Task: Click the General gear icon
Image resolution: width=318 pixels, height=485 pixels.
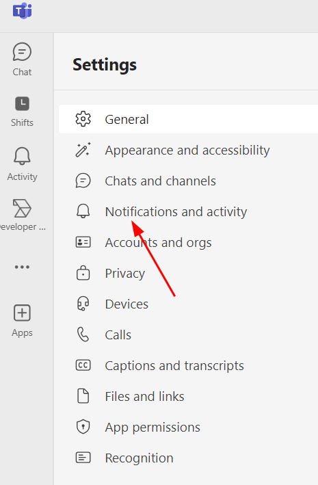Action: [x=83, y=119]
